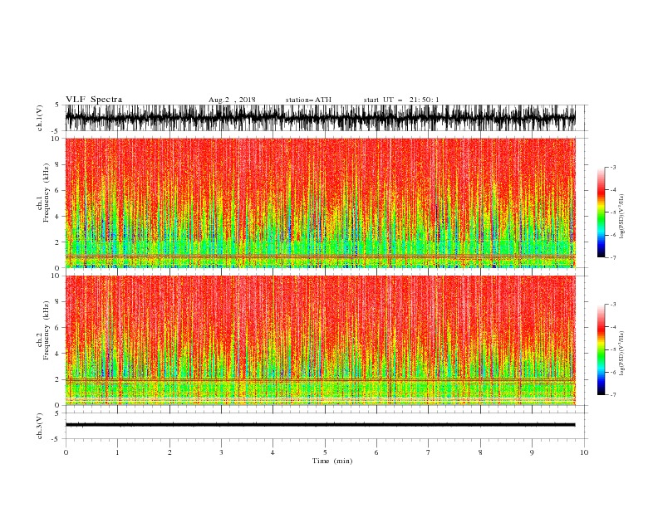Click the ch.1 horizontal line near 1 kHz
Image resolution: width=658 pixels, height=508 pixels.
click(x=320, y=256)
